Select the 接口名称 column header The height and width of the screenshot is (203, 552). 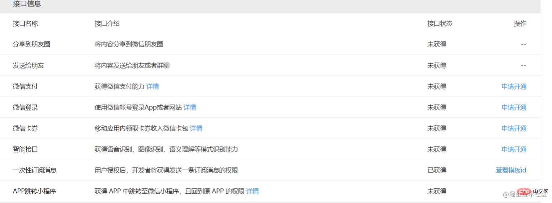(25, 23)
